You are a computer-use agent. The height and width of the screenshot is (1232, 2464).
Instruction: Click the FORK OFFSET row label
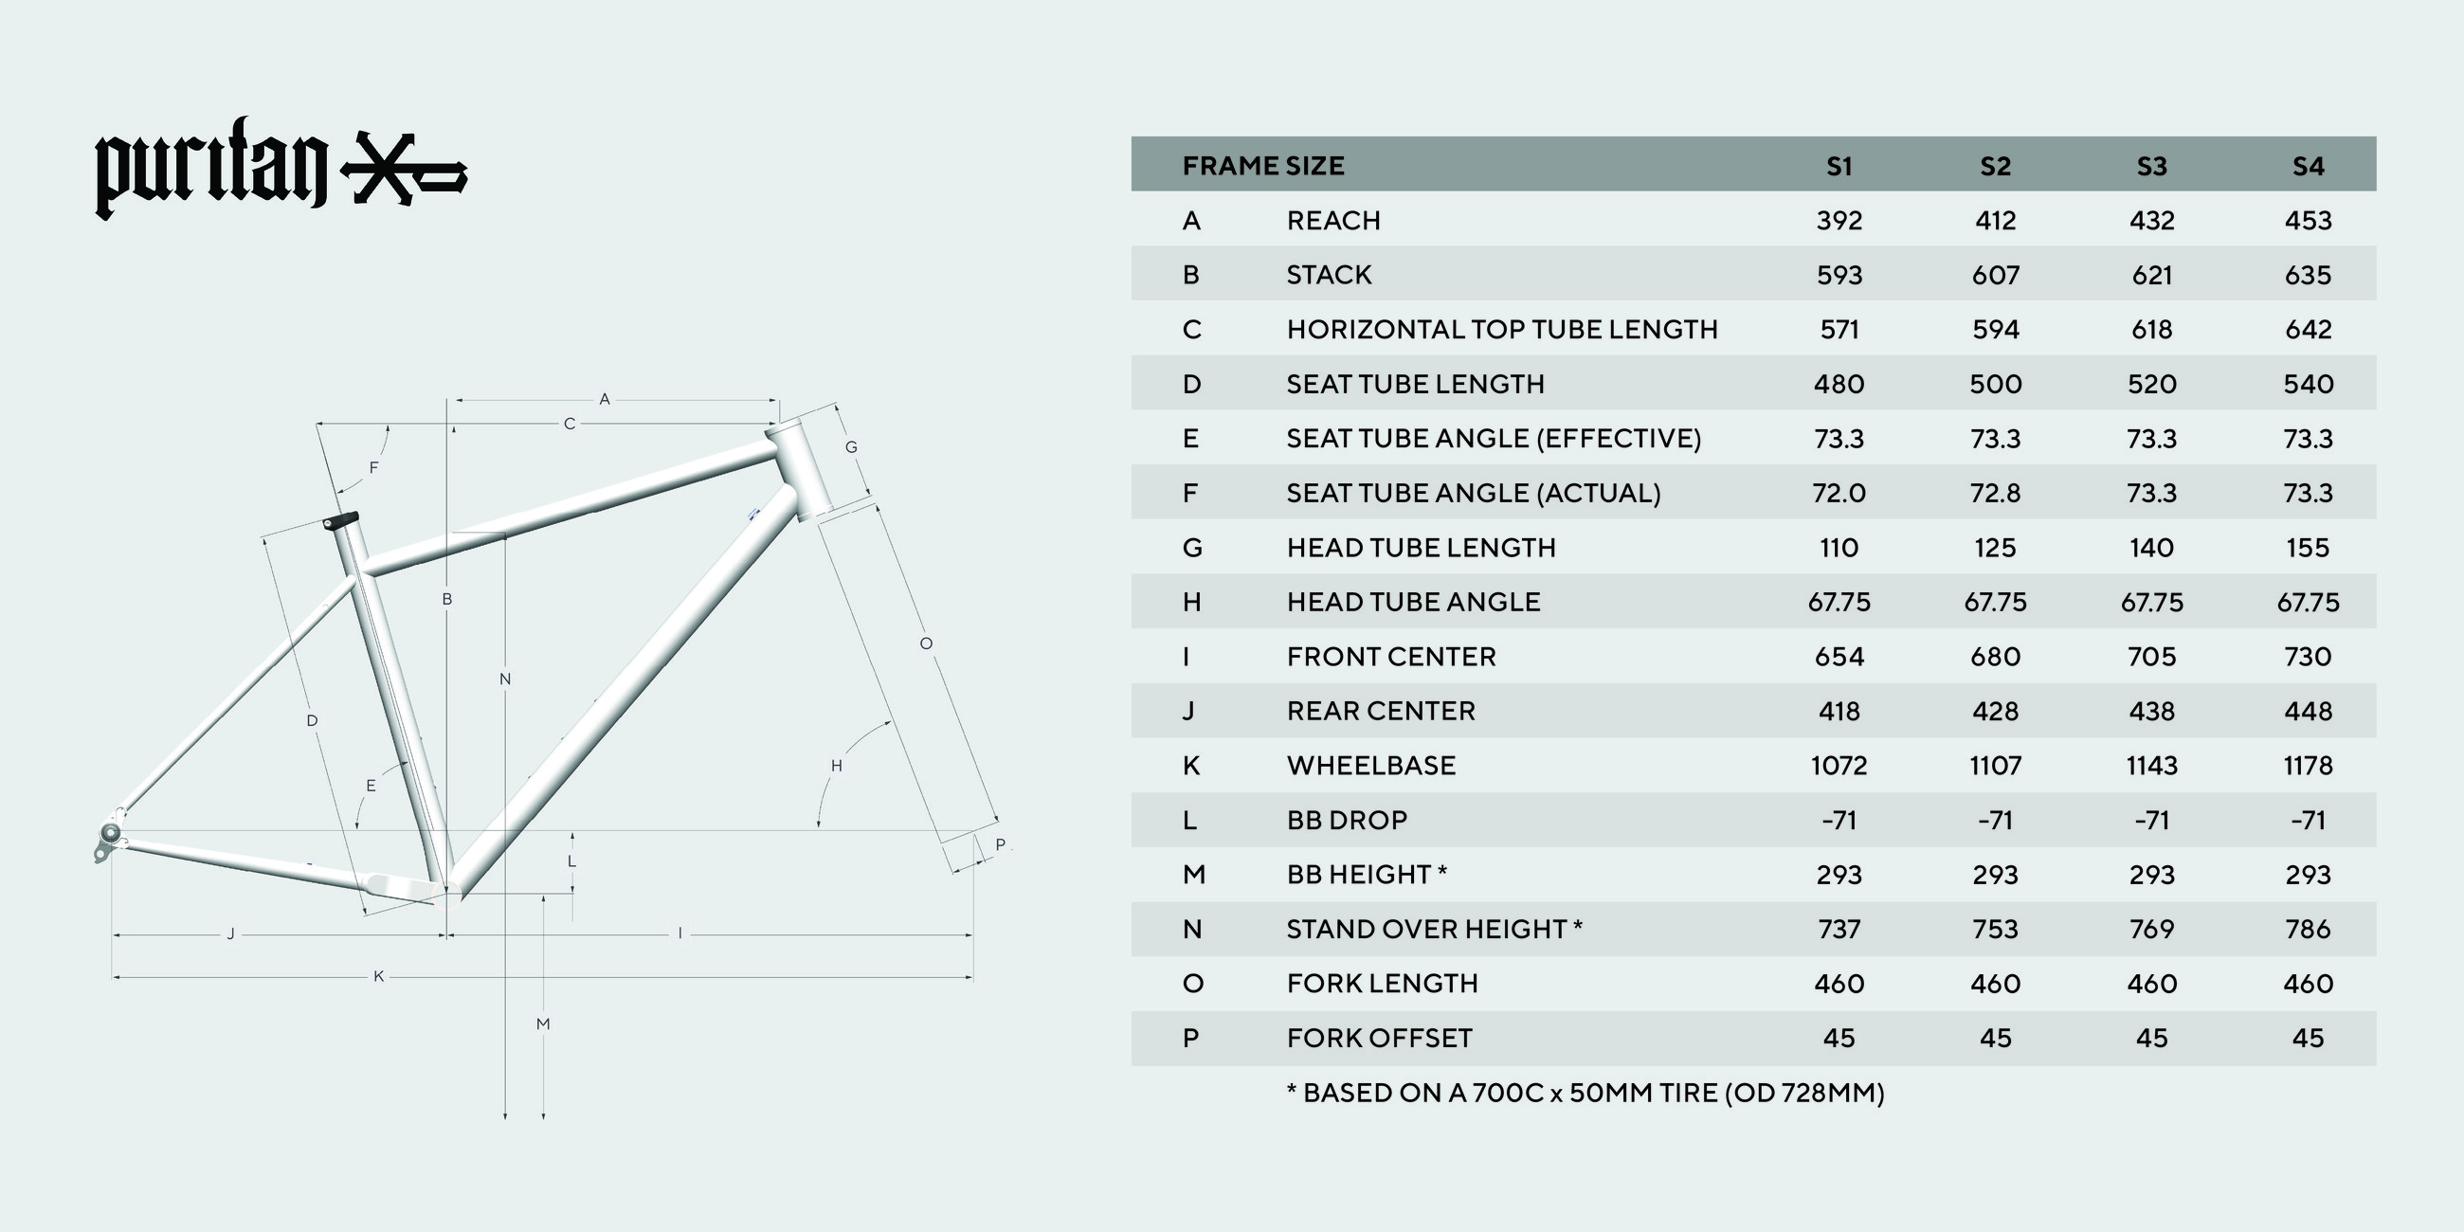coord(1378,1038)
